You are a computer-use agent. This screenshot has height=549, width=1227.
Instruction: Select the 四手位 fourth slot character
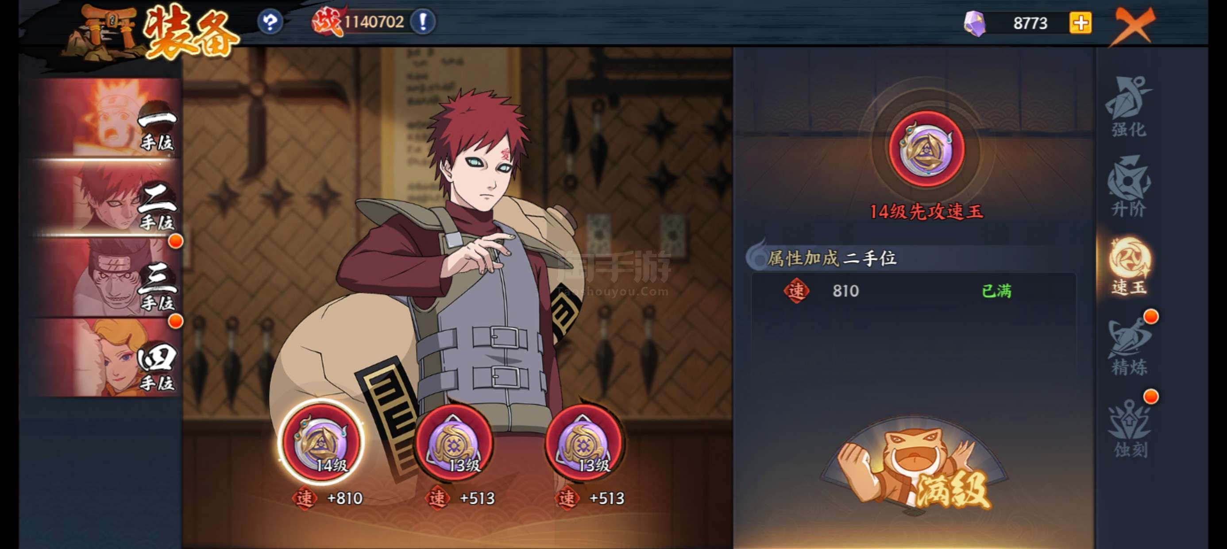tap(106, 357)
